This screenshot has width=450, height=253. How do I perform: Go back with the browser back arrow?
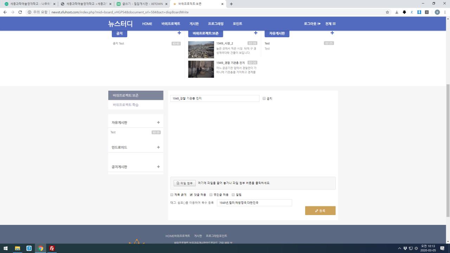coord(5,12)
